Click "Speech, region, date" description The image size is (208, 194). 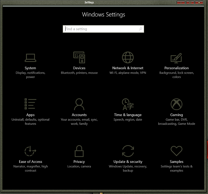[128, 120]
